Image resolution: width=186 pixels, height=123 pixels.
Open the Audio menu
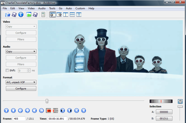pos(42,8)
